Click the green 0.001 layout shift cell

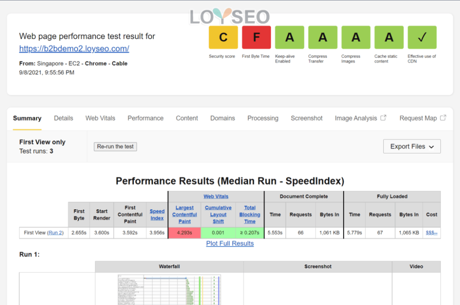coord(218,233)
